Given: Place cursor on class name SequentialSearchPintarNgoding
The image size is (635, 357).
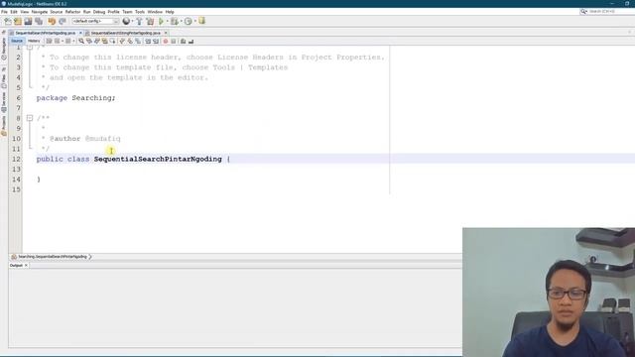Looking at the screenshot, I should pyautogui.click(x=158, y=159).
